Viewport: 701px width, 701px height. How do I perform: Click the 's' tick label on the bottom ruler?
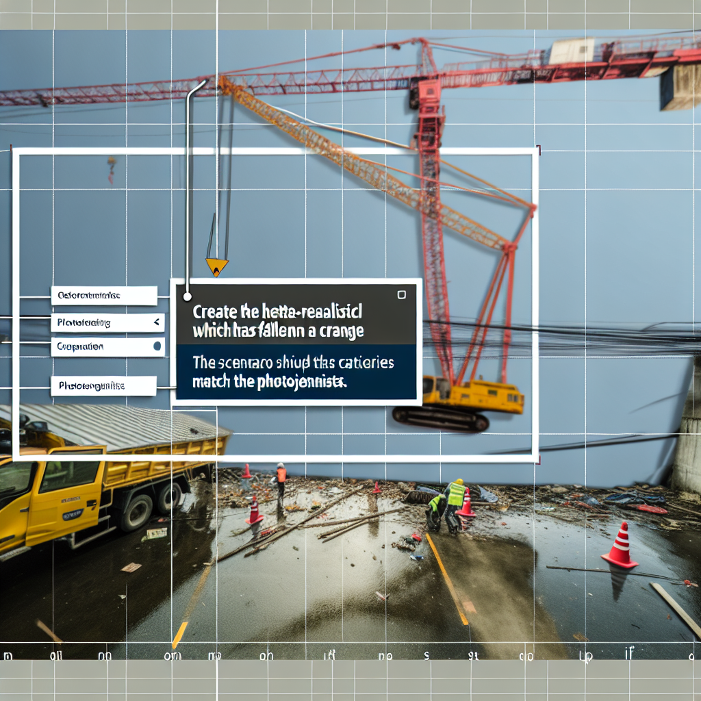(x=426, y=656)
